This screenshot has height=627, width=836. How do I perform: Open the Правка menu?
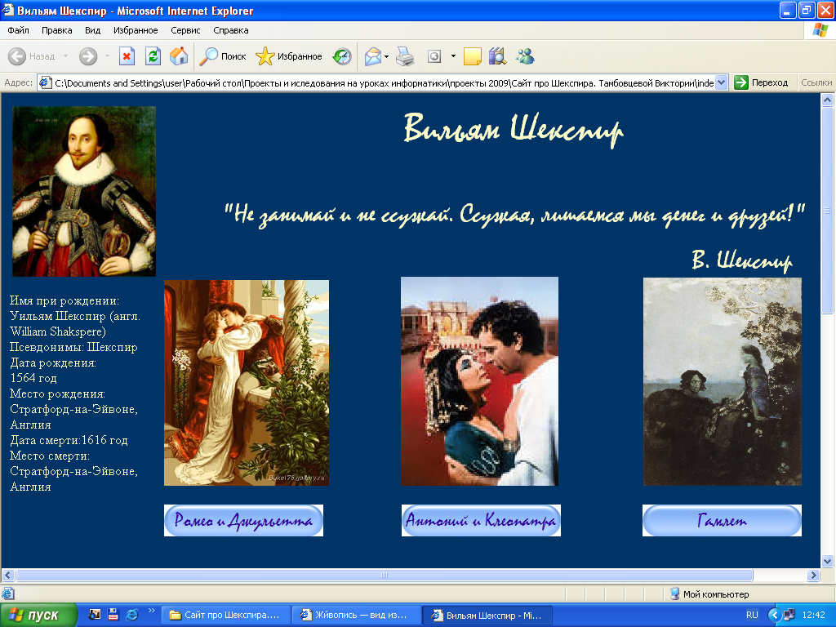coord(56,30)
